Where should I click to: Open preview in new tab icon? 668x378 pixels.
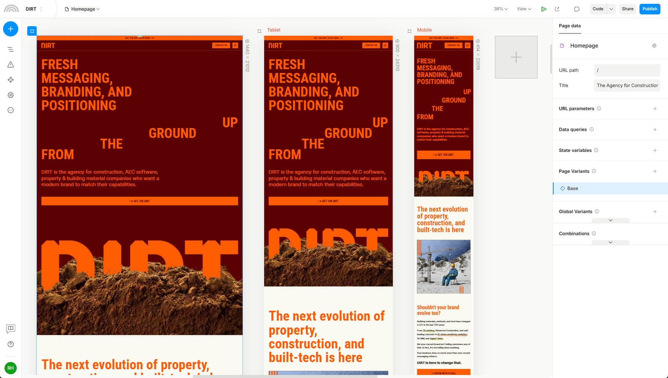pos(557,9)
